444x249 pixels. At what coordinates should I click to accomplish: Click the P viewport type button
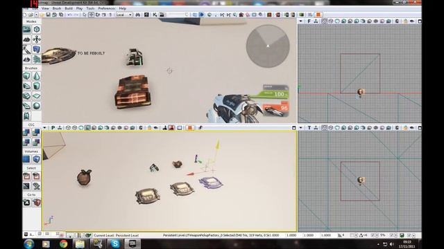point(53,128)
